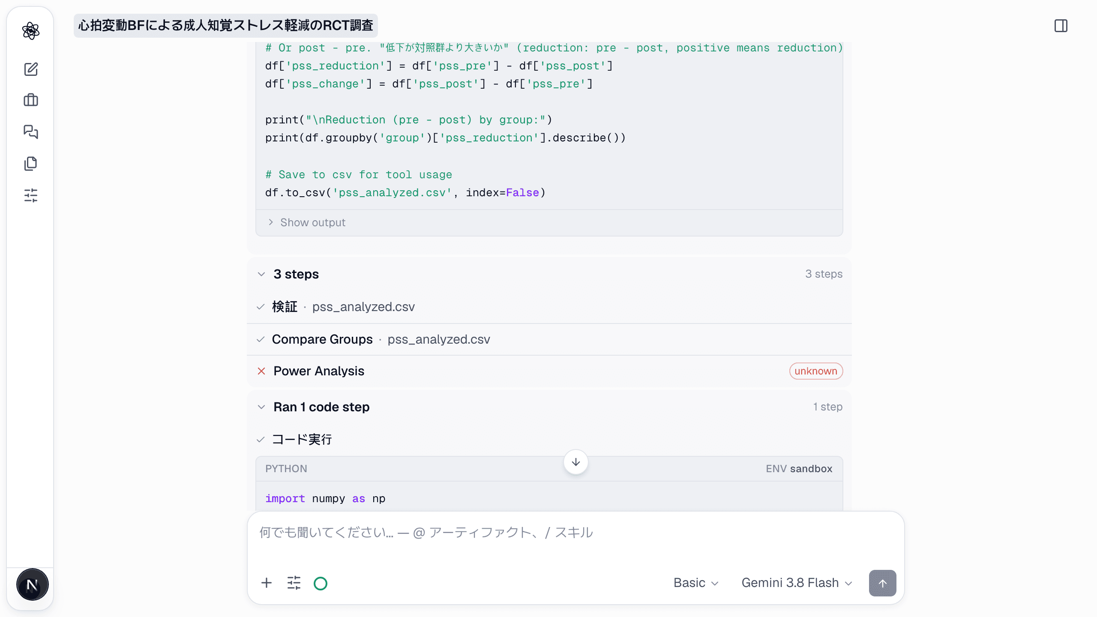
Task: Open the Compare Groups step row
Action: [549, 339]
